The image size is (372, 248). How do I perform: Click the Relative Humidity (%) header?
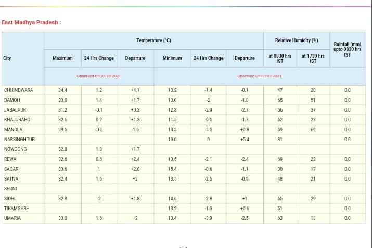[x=296, y=40]
